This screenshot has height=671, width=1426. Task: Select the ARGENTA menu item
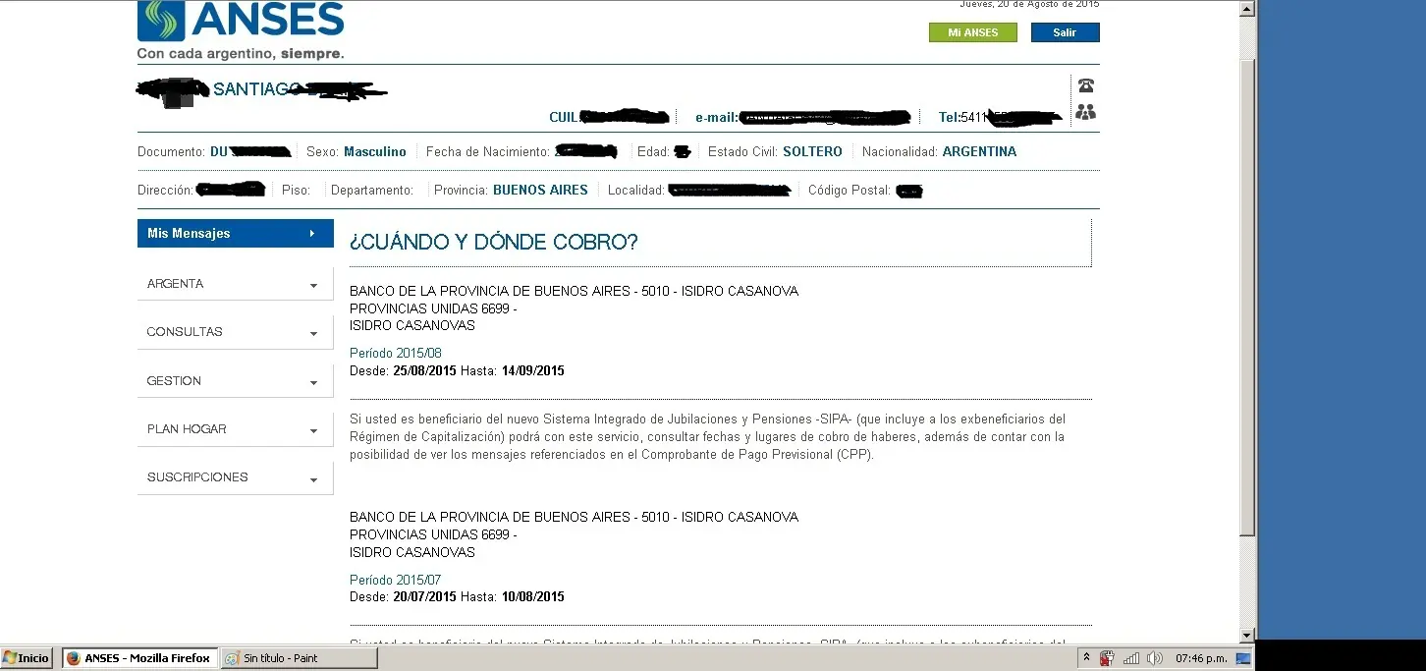236,284
